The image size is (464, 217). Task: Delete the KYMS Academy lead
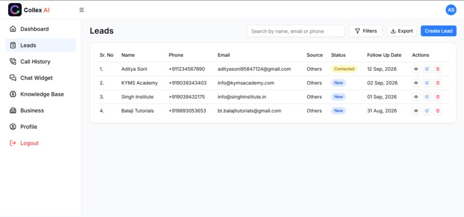click(x=438, y=83)
